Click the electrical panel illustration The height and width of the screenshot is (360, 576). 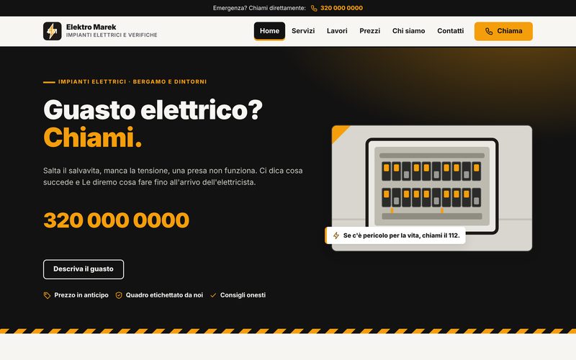click(x=431, y=186)
